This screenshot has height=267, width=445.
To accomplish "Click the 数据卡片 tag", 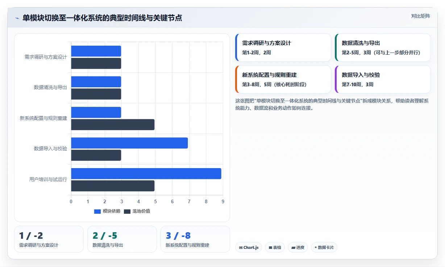I will pos(324,247).
